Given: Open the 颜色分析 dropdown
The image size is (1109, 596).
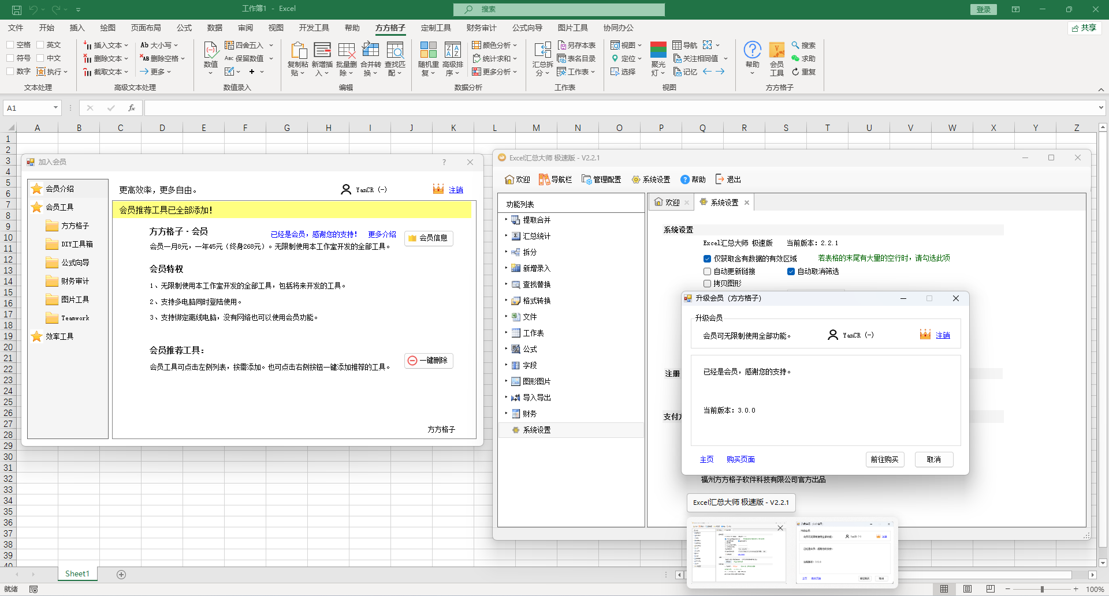Looking at the screenshot, I should (x=495, y=45).
